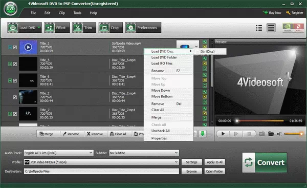Screen dimensions: 307x188
Task: Open the Load DVD dropdown arrow
Action: pyautogui.click(x=39, y=28)
